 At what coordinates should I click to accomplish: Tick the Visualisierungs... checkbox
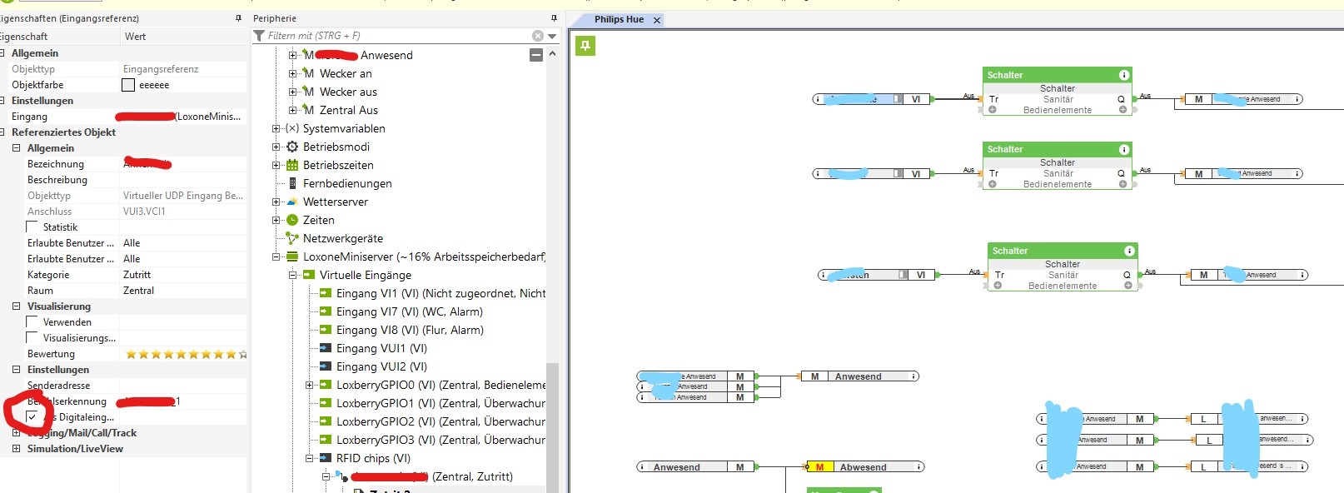[x=32, y=338]
